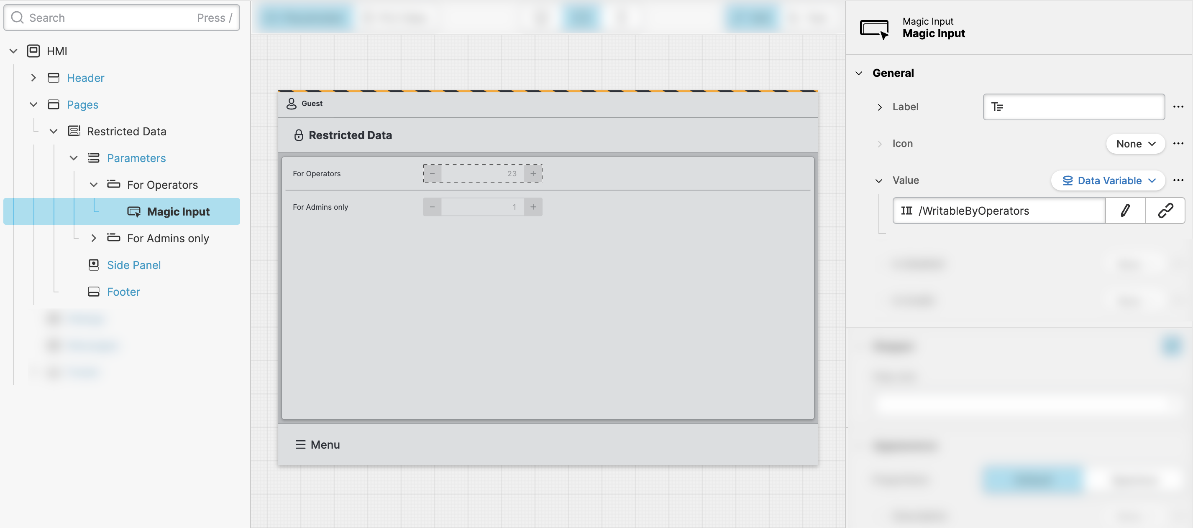Collapse the General section
The width and height of the screenshot is (1193, 528).
tap(859, 73)
